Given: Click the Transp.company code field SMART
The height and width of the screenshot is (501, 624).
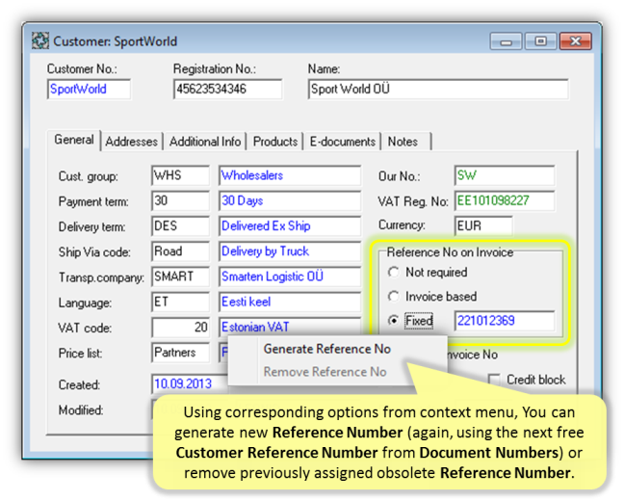Looking at the screenshot, I should tap(180, 277).
